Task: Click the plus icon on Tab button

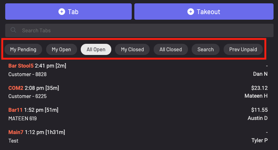Action: (x=62, y=12)
